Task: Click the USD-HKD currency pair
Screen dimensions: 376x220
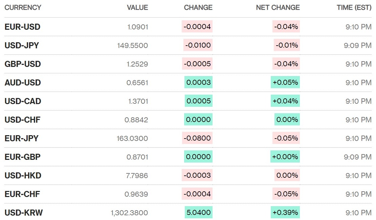Action: tap(23, 176)
